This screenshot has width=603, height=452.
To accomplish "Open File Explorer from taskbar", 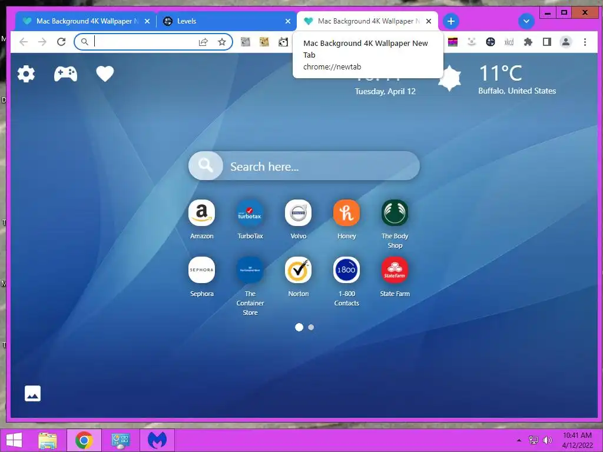I will click(x=48, y=440).
